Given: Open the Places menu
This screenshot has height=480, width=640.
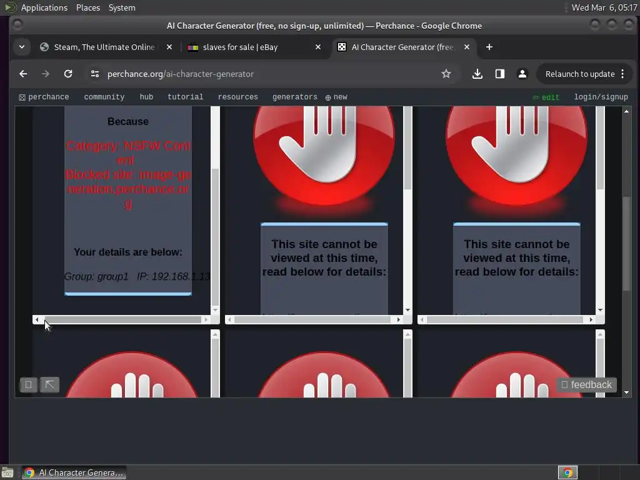Looking at the screenshot, I should [x=87, y=7].
